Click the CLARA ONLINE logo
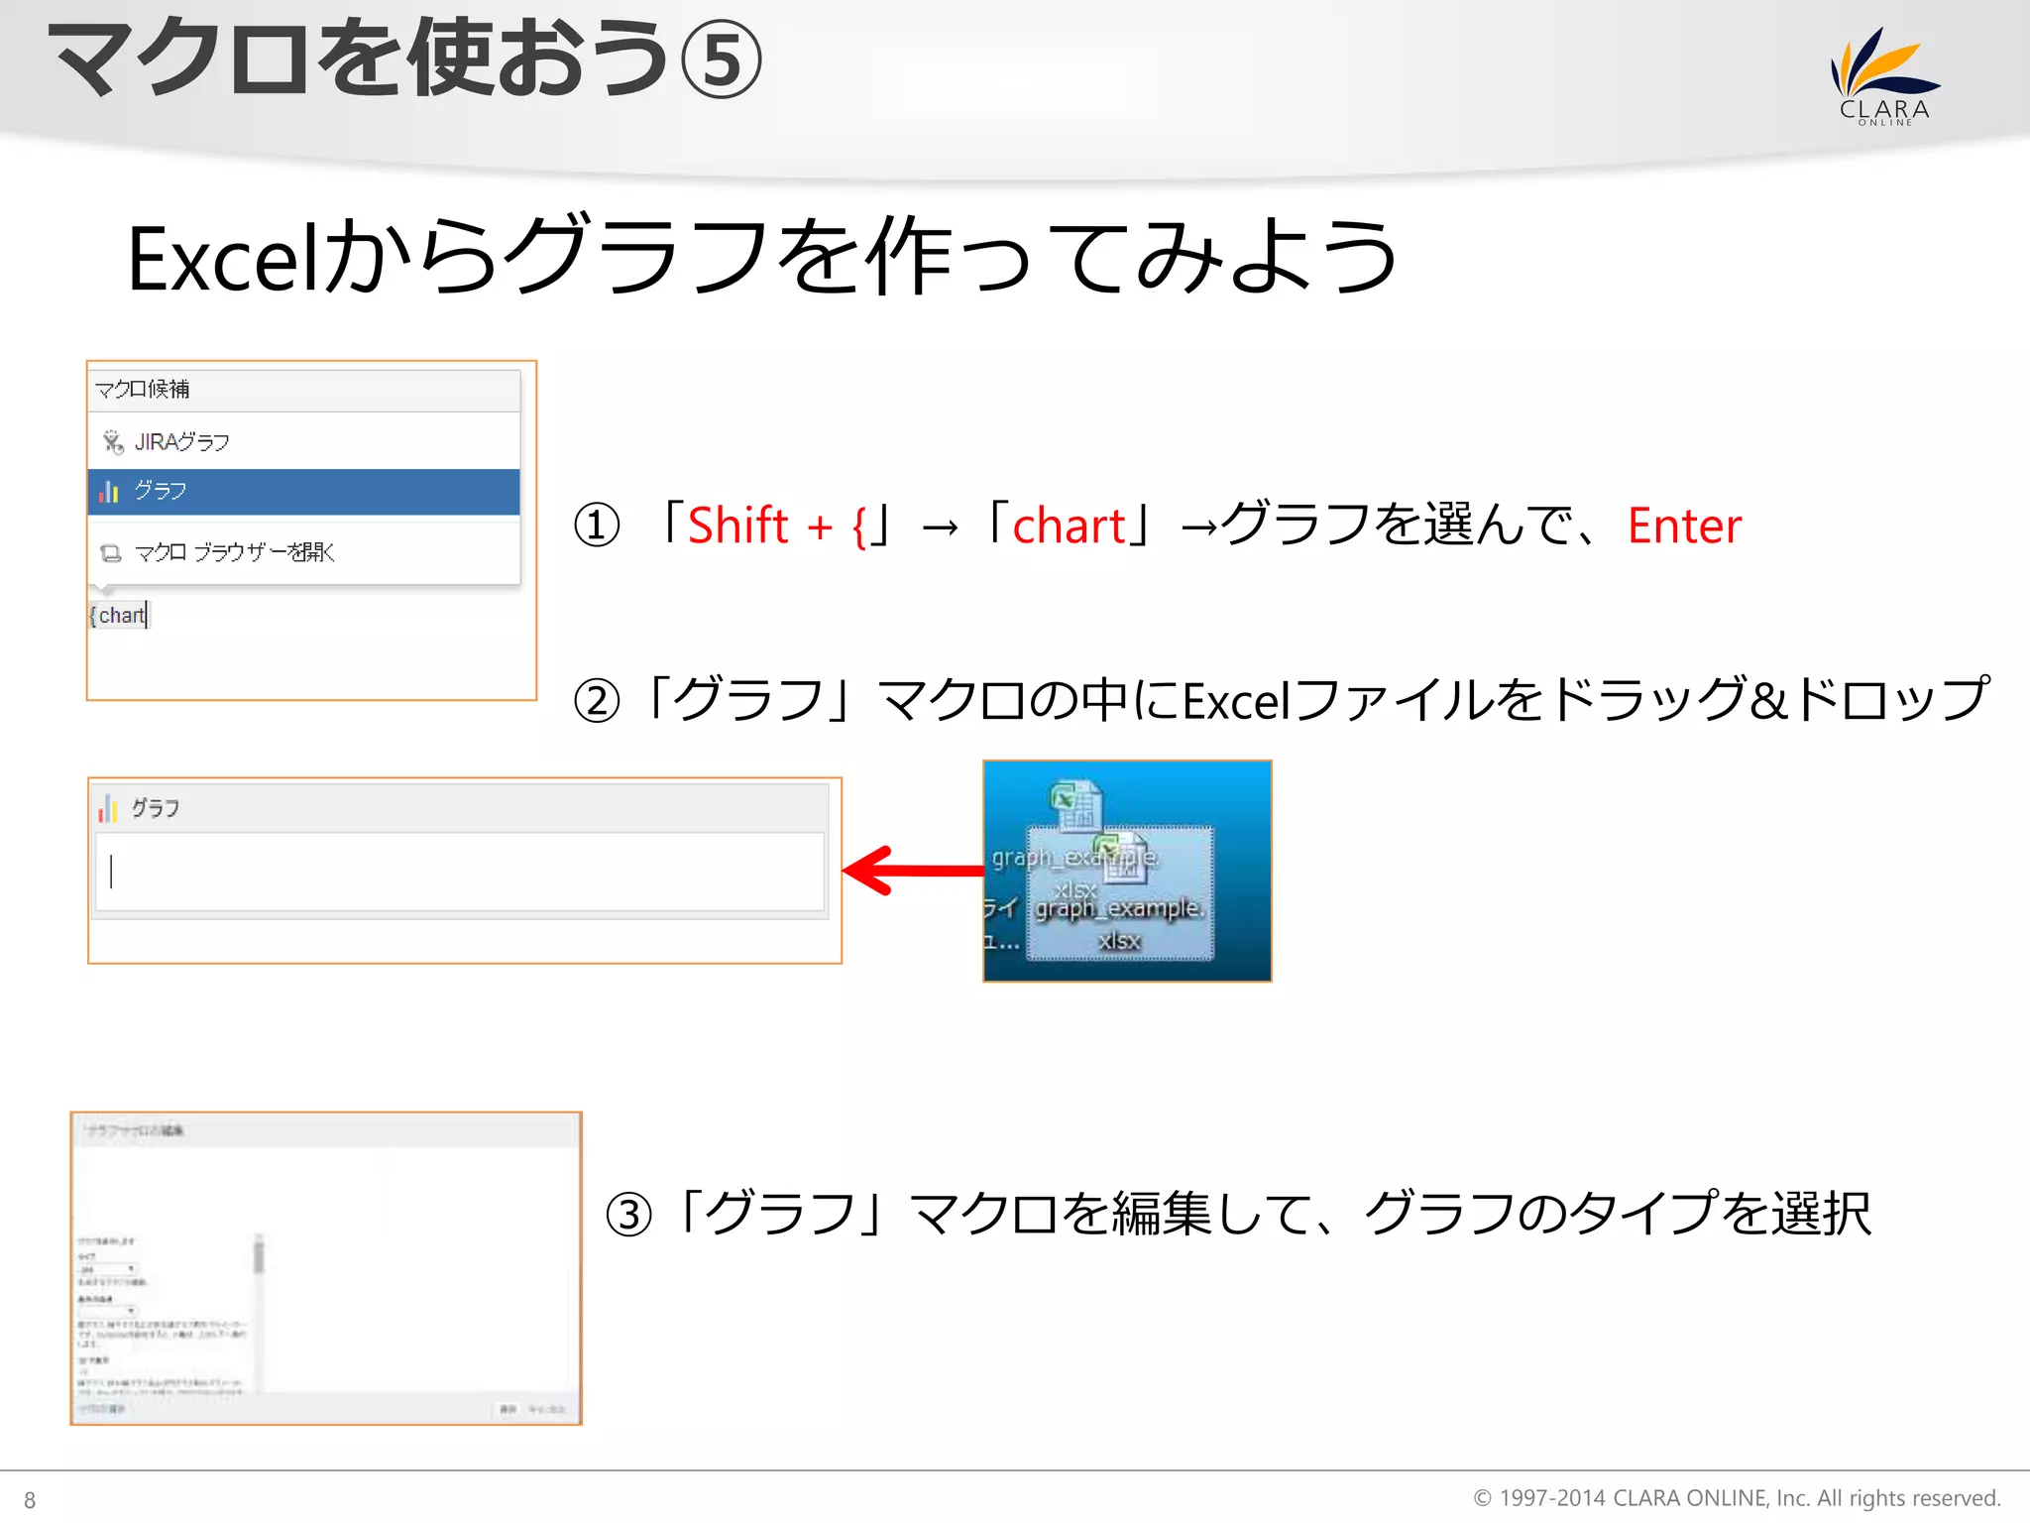Image resolution: width=2030 pixels, height=1523 pixels. tap(1884, 76)
